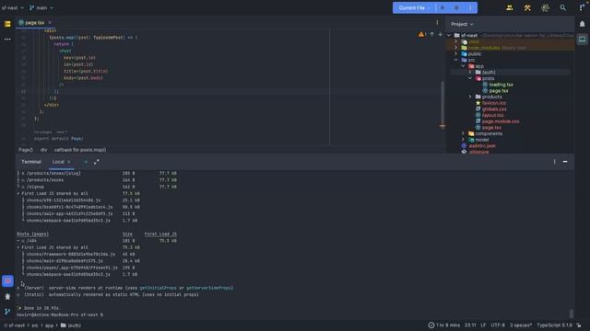Viewport: 590px width, 331px height.
Task: Open terminal panel options menu
Action: coord(554,162)
